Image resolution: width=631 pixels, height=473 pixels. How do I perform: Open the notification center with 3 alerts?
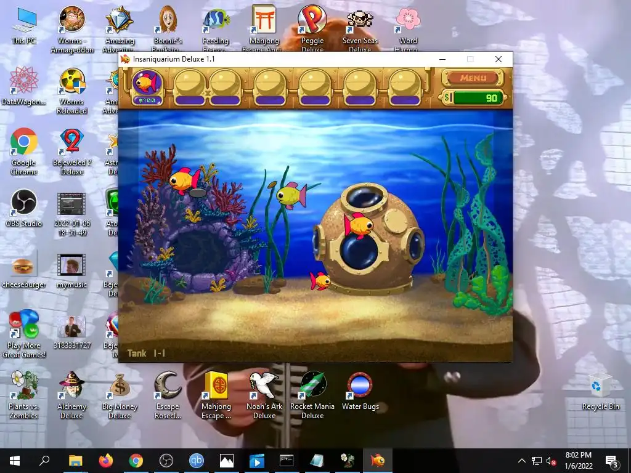[x=612, y=461]
